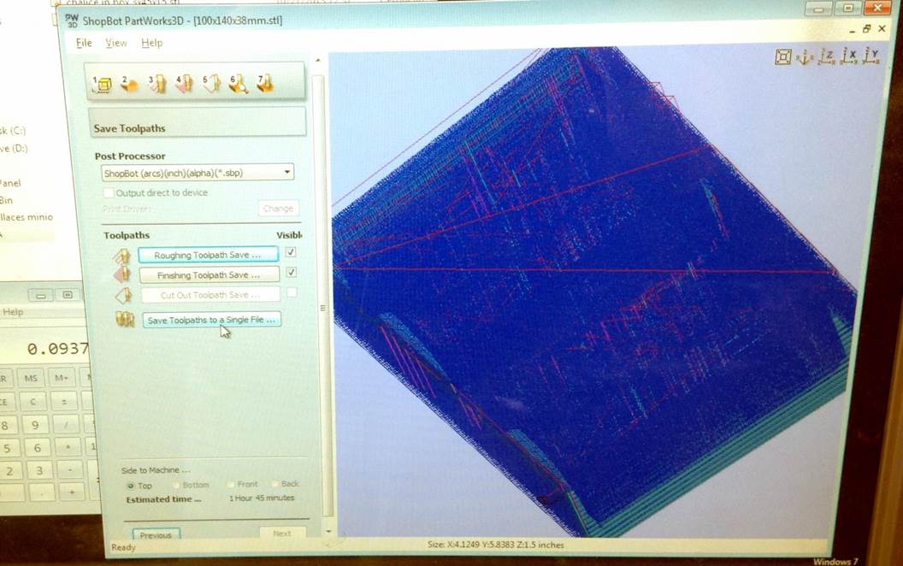Viewport: 903px width, 566px height.
Task: Select Bottom as side to machine
Action: (176, 486)
